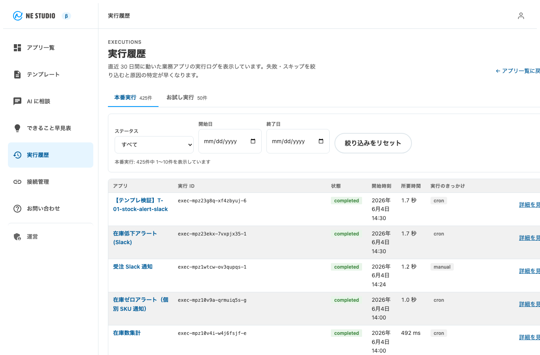
Task: Open user account icon in header
Action: pos(521,16)
